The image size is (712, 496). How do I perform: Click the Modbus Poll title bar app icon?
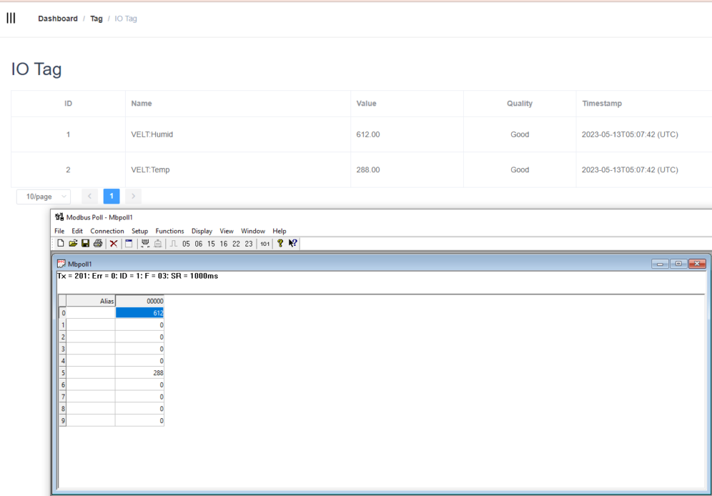60,217
